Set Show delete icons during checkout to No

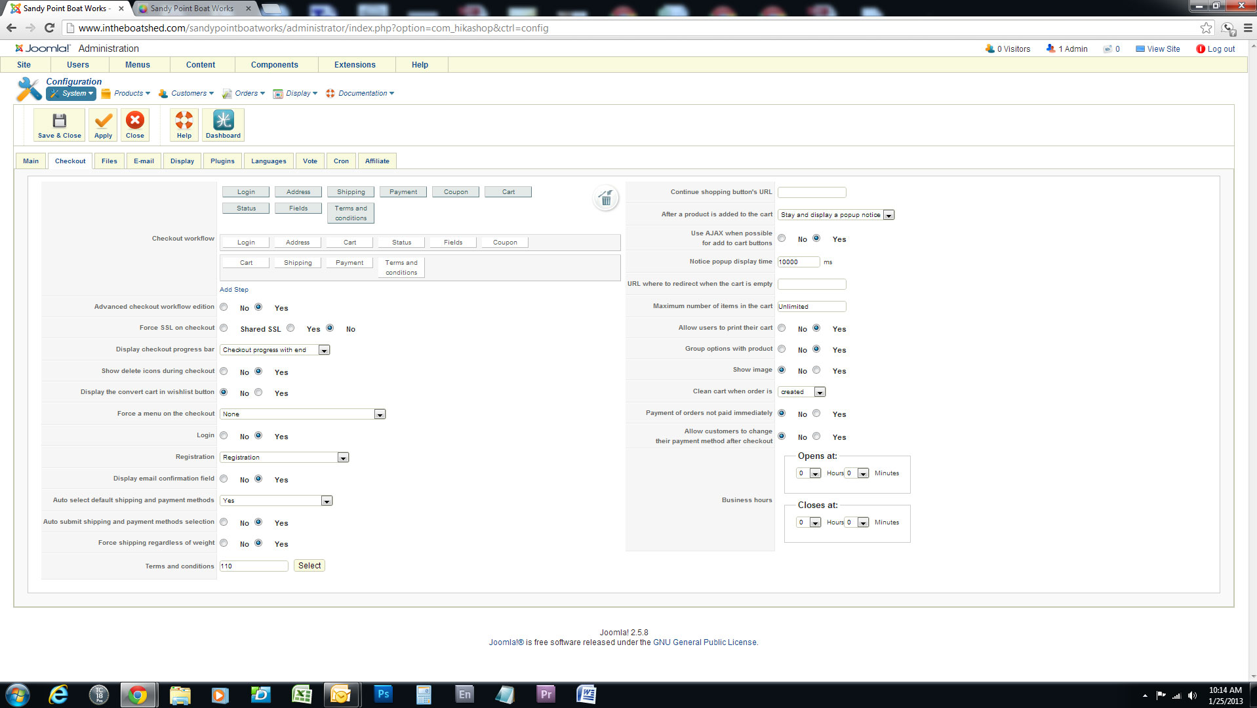click(x=224, y=371)
